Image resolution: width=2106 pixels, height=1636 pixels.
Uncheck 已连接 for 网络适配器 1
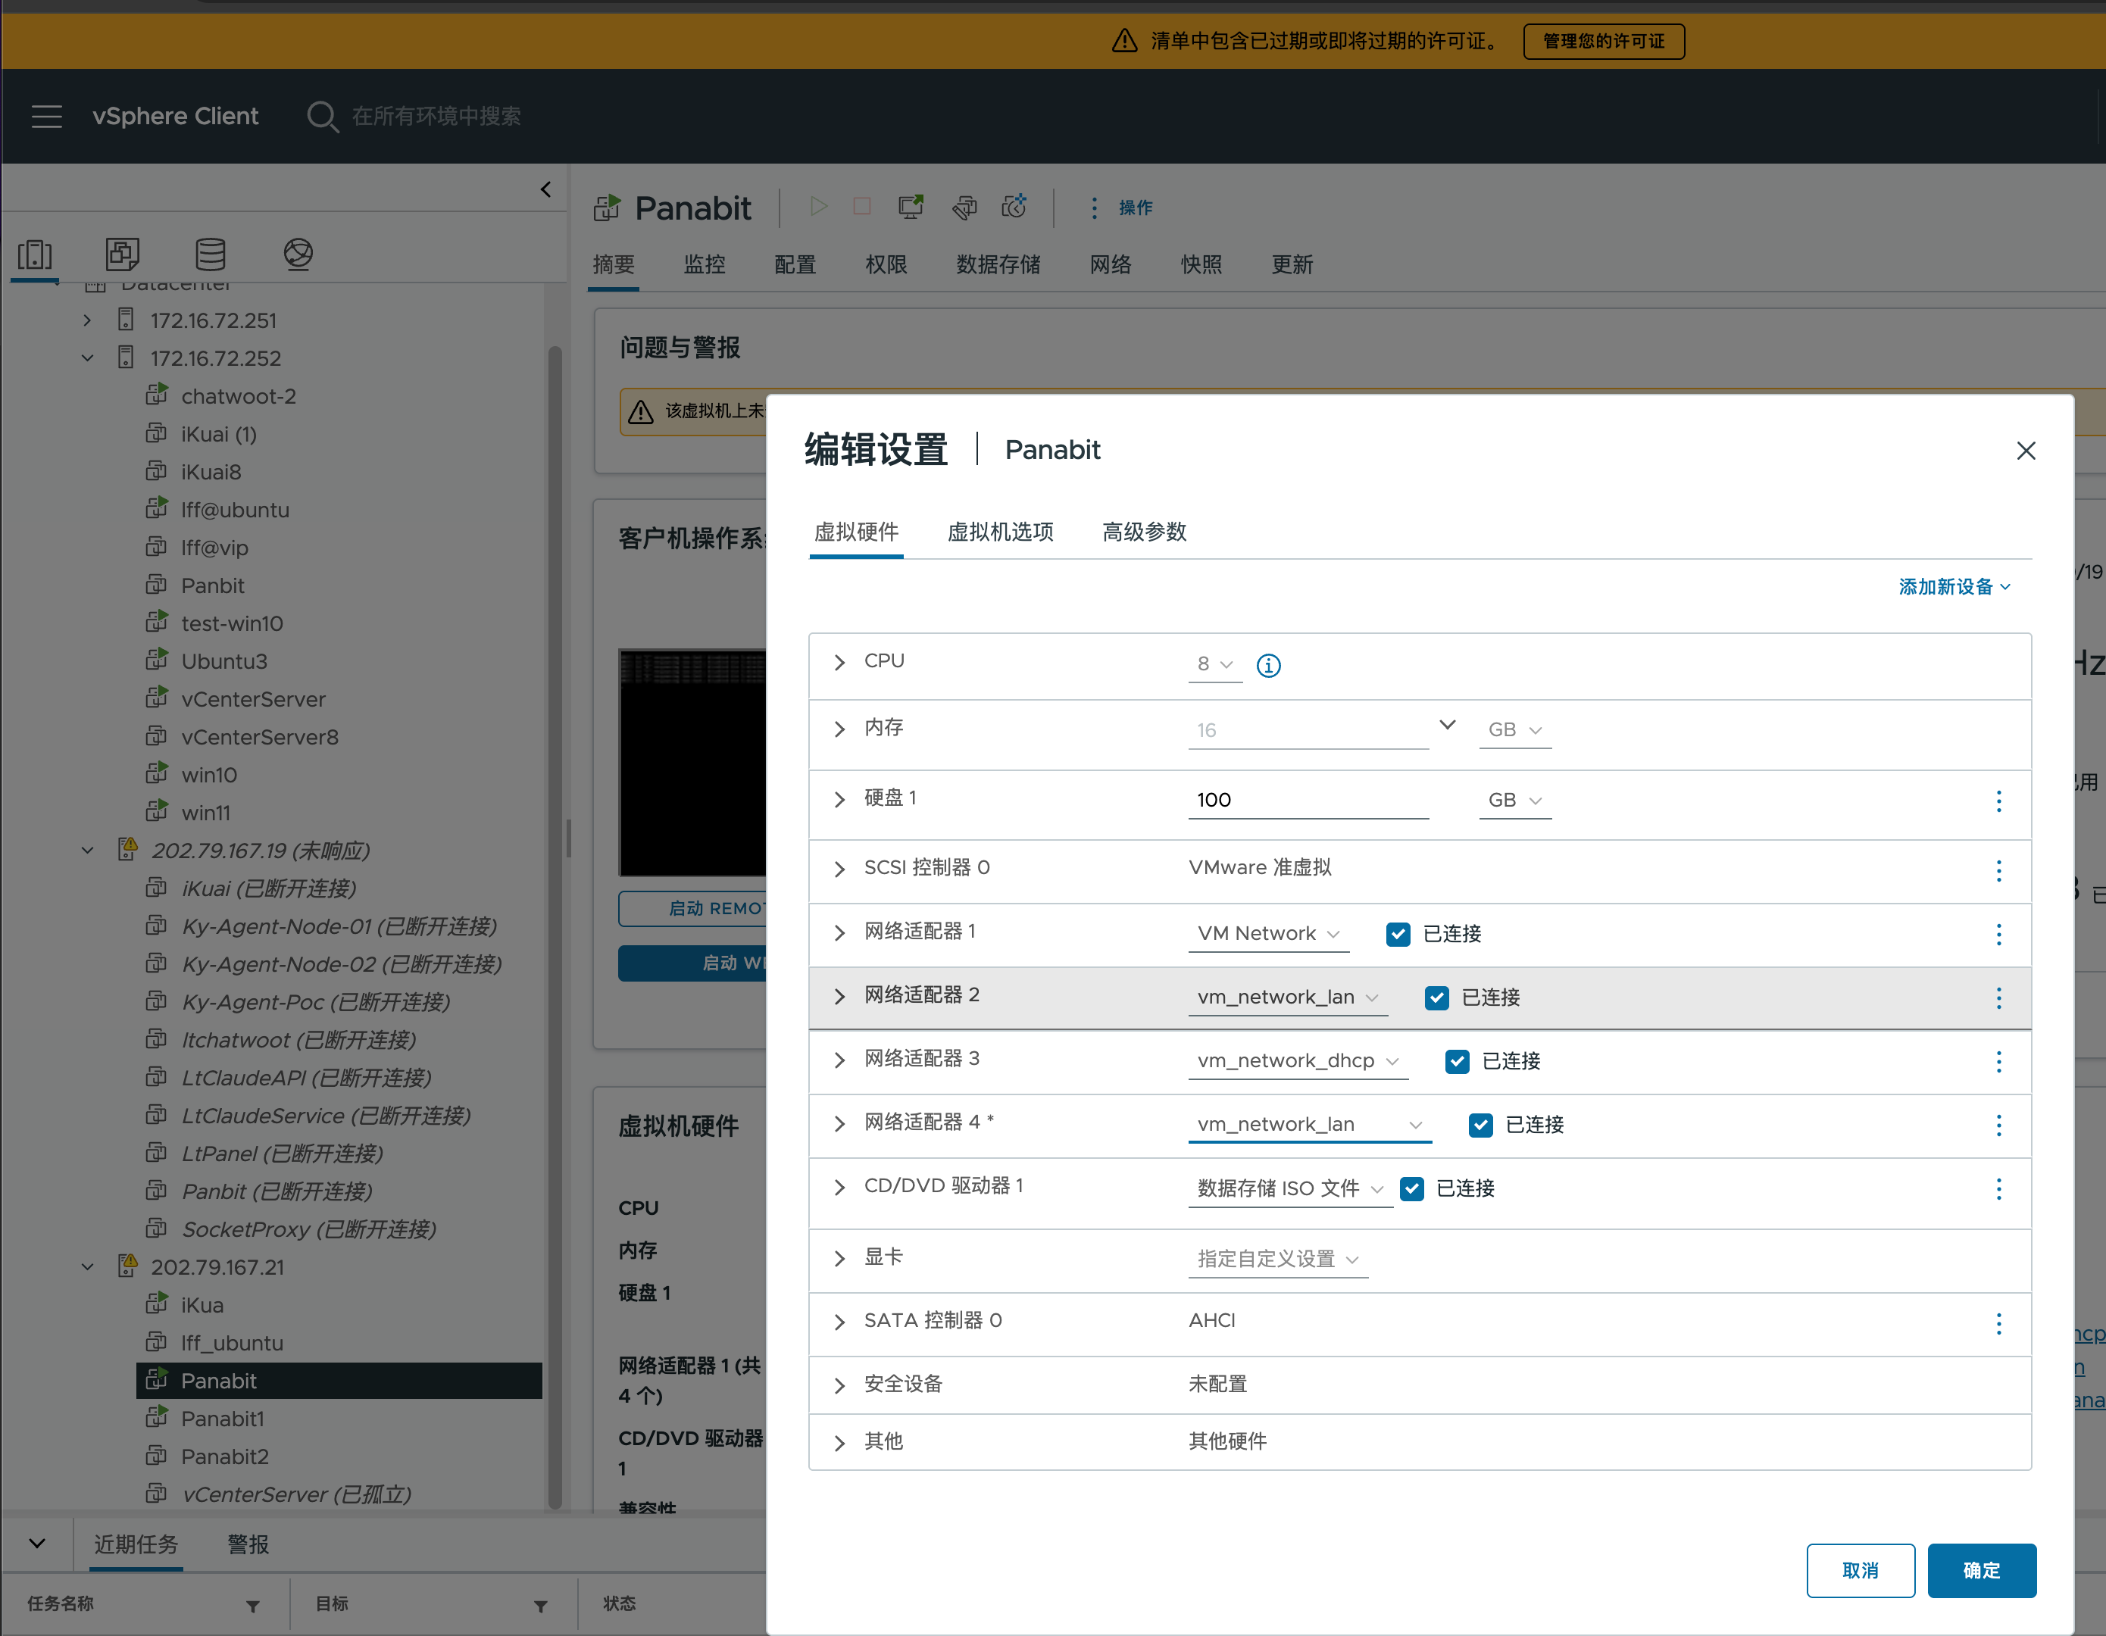[x=1397, y=933]
